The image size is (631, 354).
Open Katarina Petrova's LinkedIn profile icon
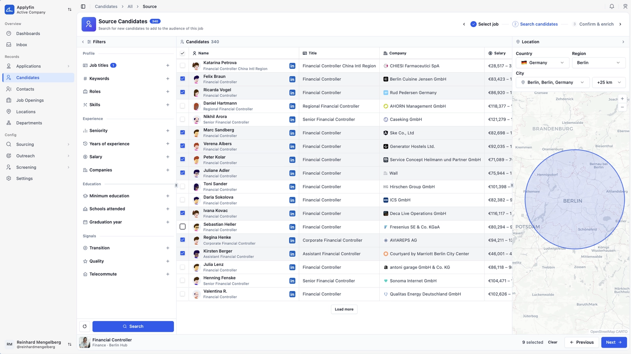click(292, 66)
